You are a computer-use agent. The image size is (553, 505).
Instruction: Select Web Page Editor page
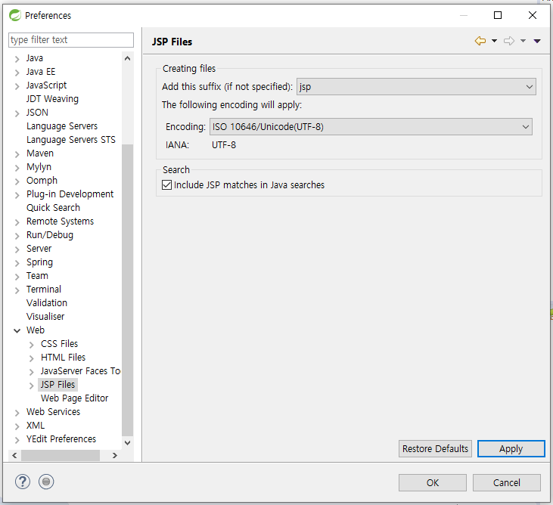(74, 398)
